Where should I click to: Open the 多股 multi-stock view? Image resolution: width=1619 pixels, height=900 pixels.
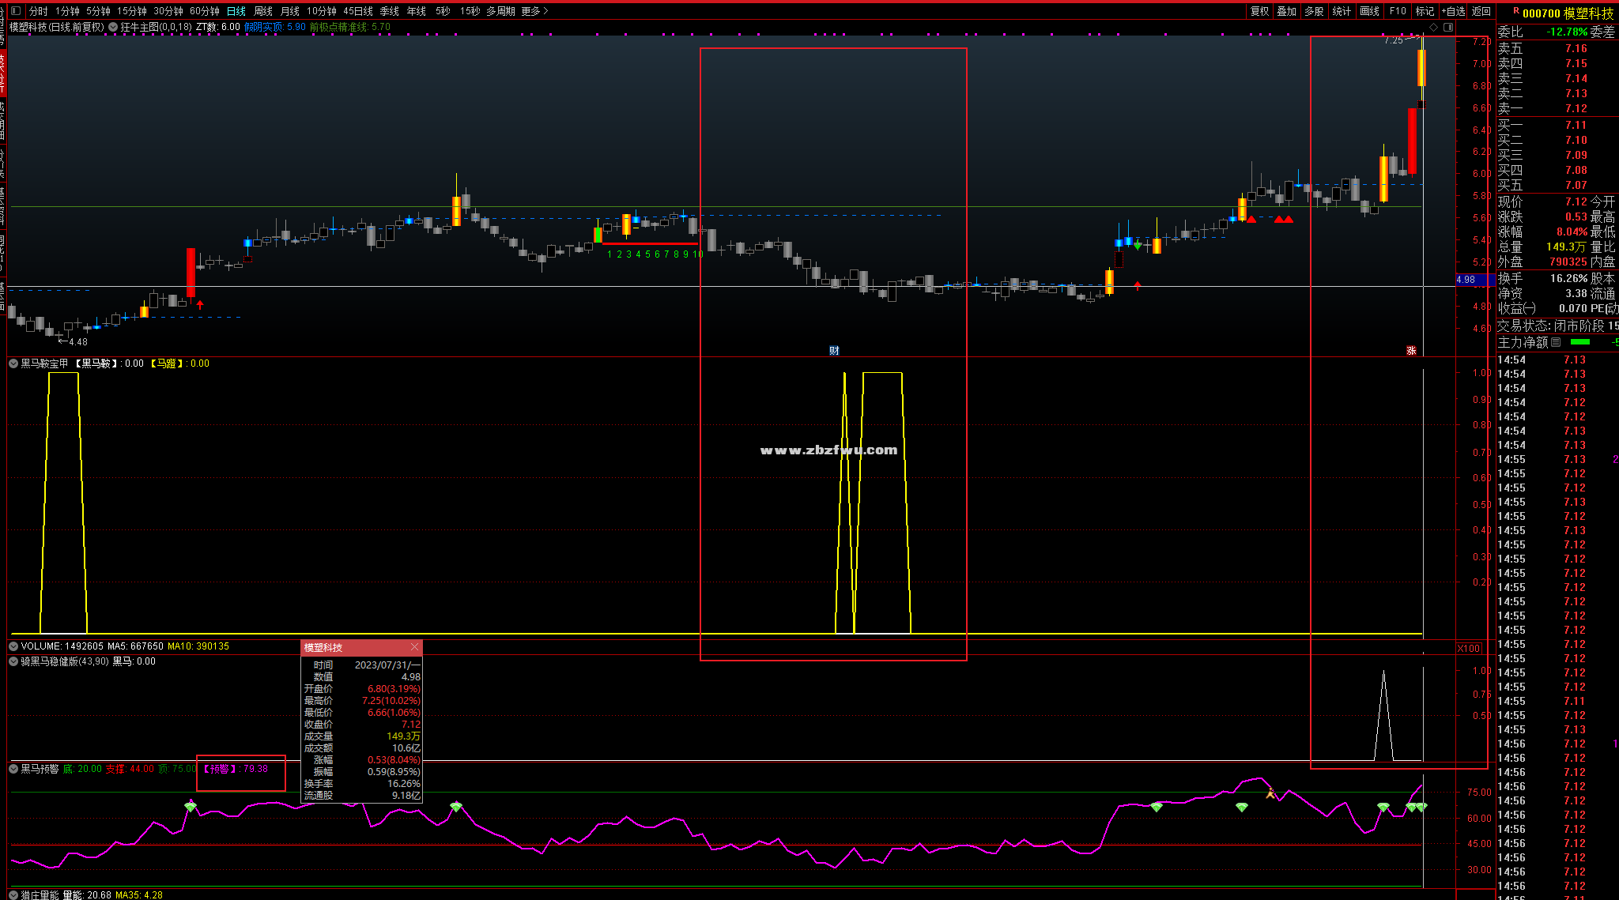click(x=1314, y=11)
